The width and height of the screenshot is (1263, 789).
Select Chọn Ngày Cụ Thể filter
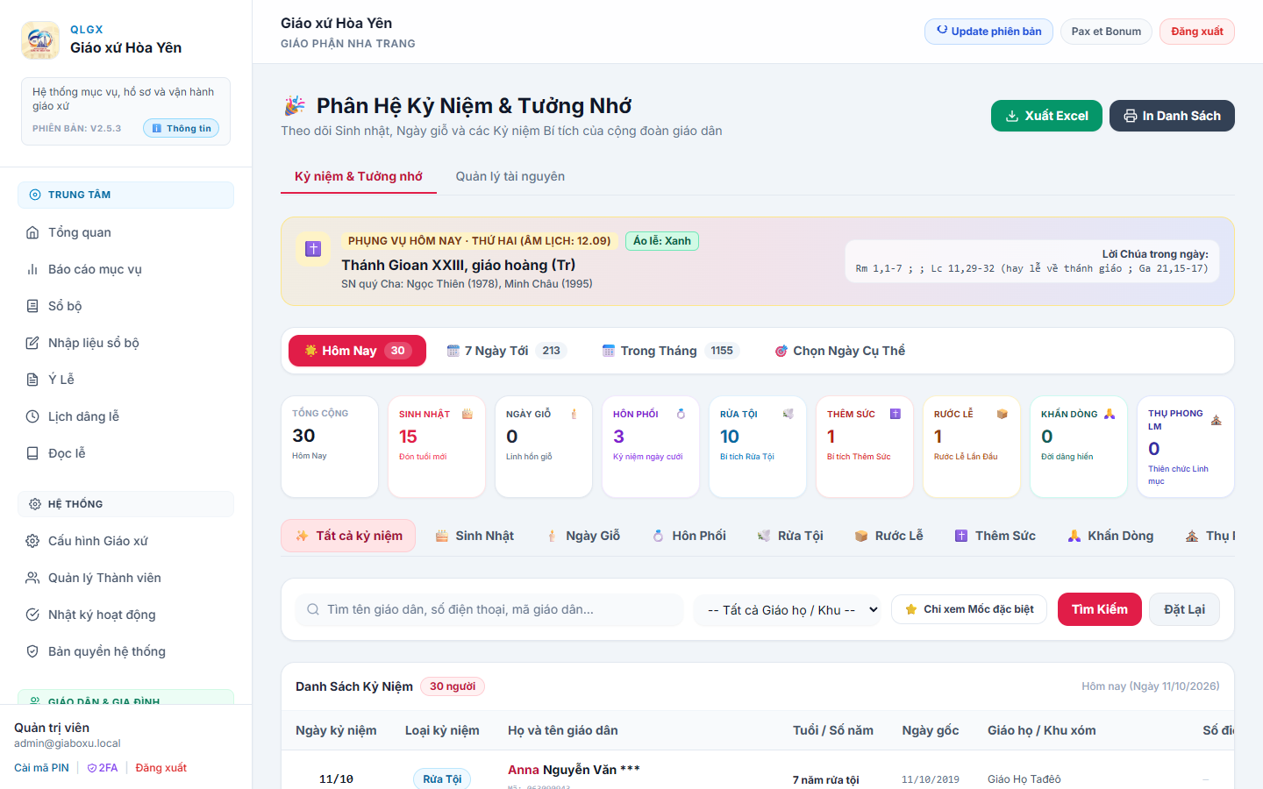[839, 351]
